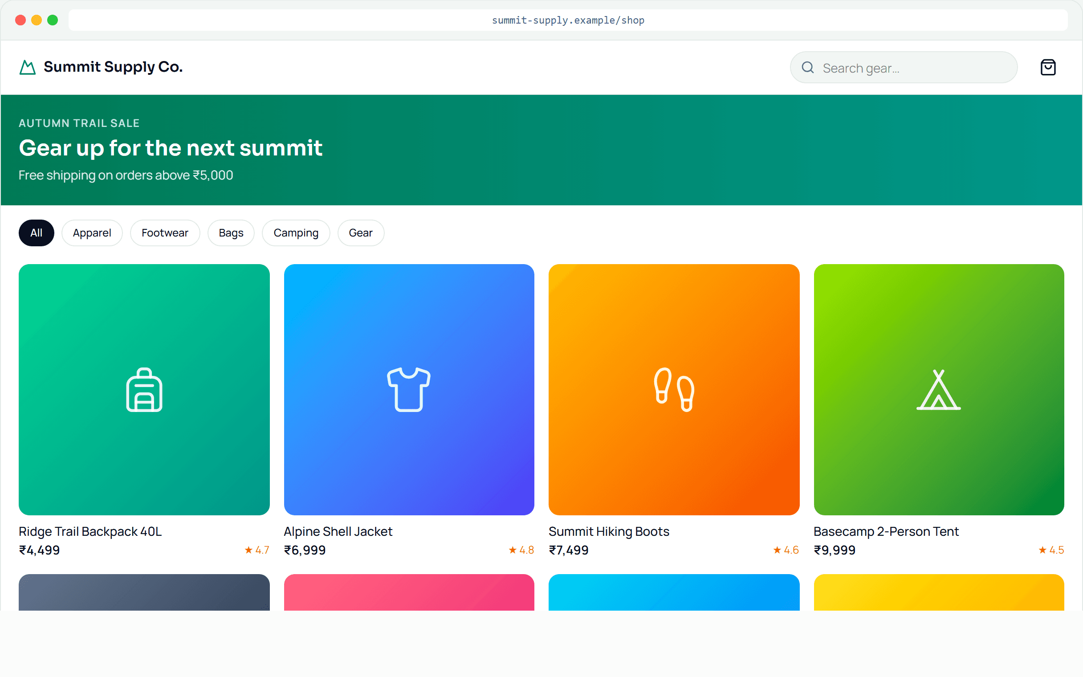Open the cyan product thumbnail
Screen dimensions: 1083x677
click(x=673, y=592)
